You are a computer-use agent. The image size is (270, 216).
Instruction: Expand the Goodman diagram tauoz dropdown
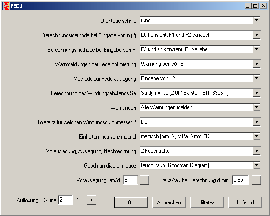tap(256, 165)
